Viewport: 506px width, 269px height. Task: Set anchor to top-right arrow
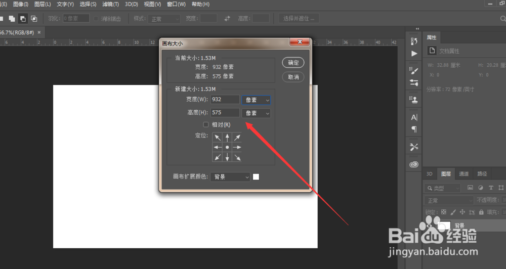[x=237, y=138]
